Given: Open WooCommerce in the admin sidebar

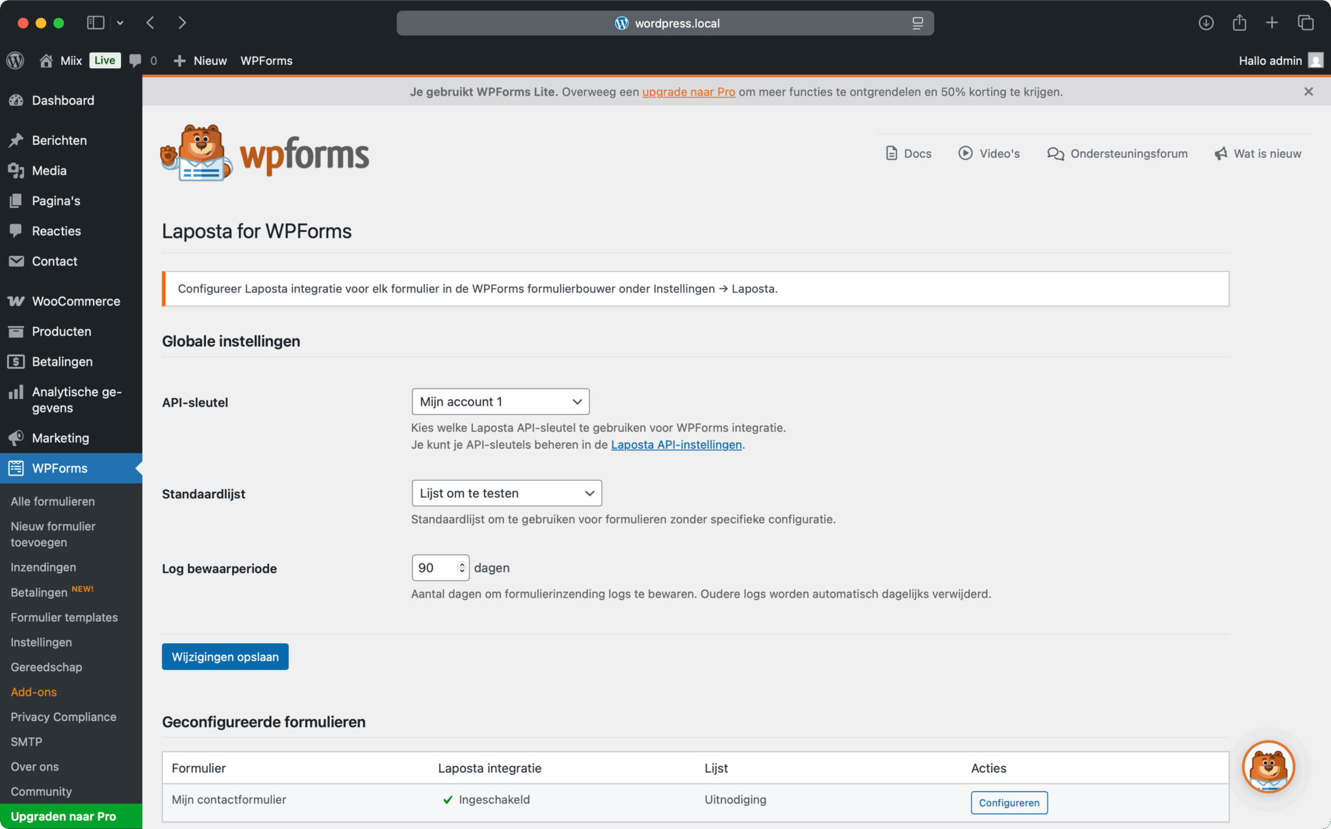Looking at the screenshot, I should pyautogui.click(x=75, y=301).
